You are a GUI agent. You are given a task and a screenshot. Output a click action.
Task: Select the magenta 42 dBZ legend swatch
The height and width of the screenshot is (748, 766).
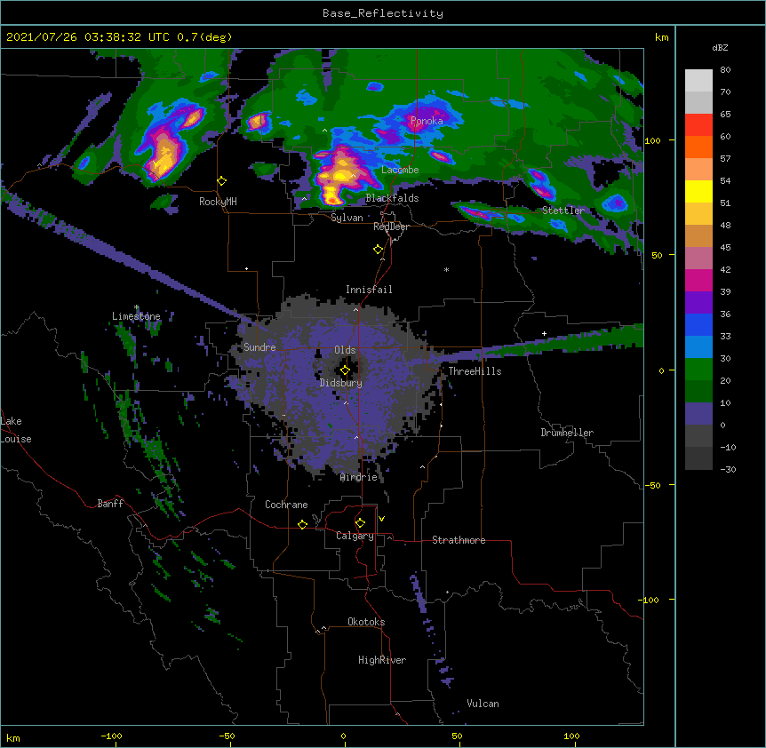698,280
